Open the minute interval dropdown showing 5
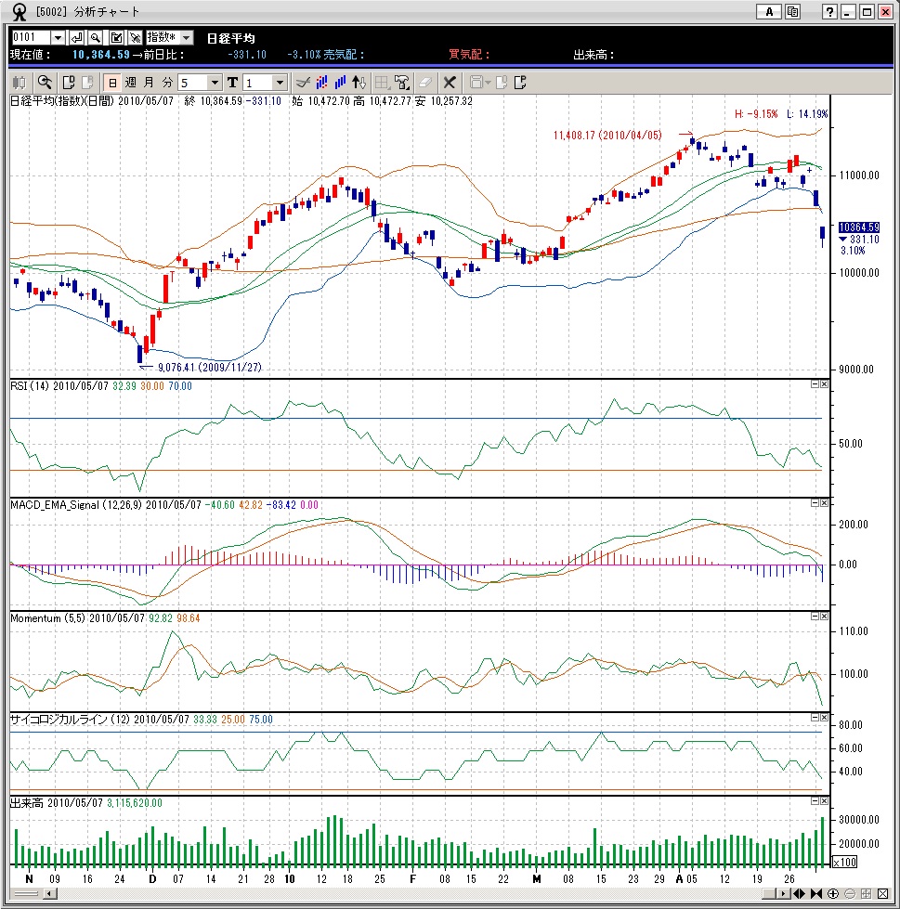 pyautogui.click(x=214, y=83)
